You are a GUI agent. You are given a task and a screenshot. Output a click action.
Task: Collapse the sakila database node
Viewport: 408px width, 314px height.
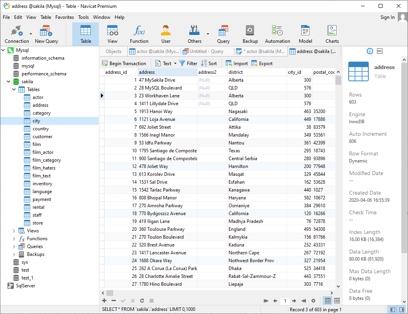[x=9, y=82]
